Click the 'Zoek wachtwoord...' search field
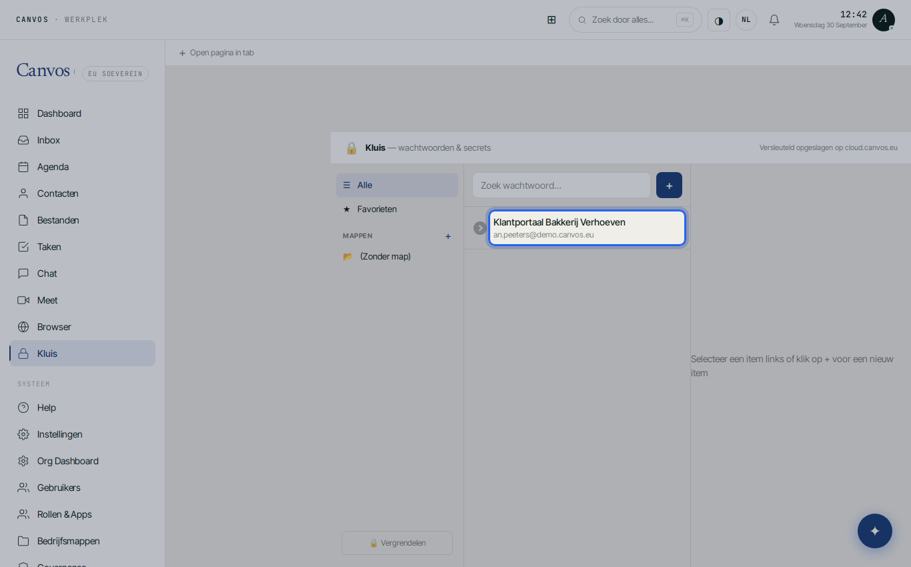This screenshot has width=911, height=567. point(562,185)
